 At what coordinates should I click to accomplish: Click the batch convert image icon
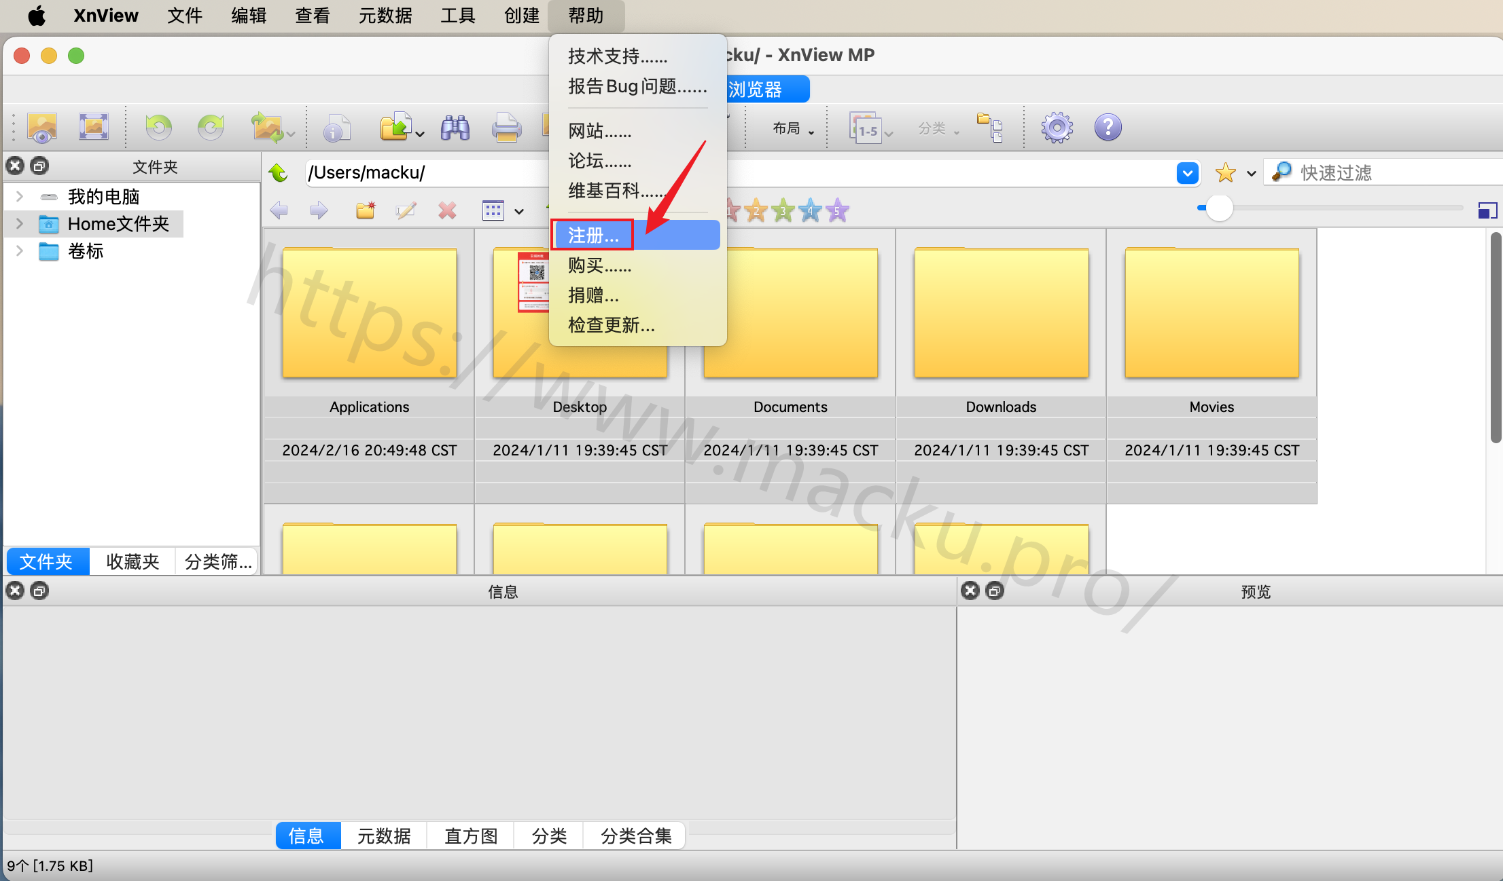click(267, 127)
